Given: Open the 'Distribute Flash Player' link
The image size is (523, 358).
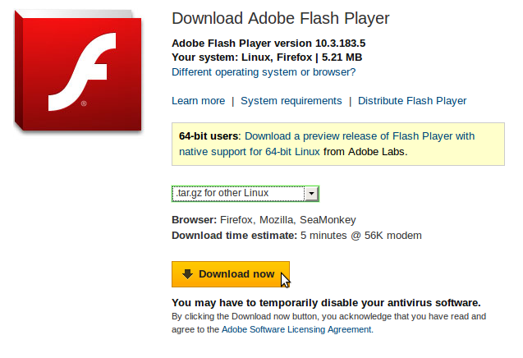Looking at the screenshot, I should [x=412, y=101].
